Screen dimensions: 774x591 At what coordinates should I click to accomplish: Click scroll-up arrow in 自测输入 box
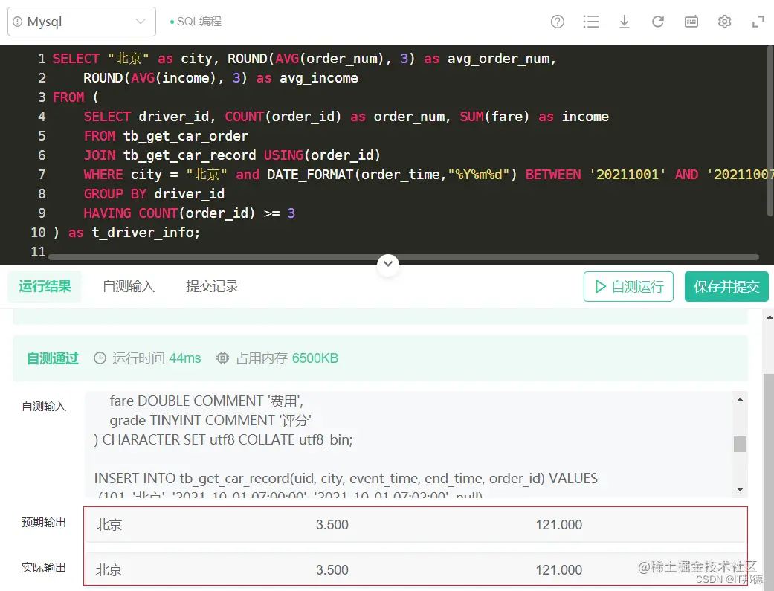[x=740, y=400]
